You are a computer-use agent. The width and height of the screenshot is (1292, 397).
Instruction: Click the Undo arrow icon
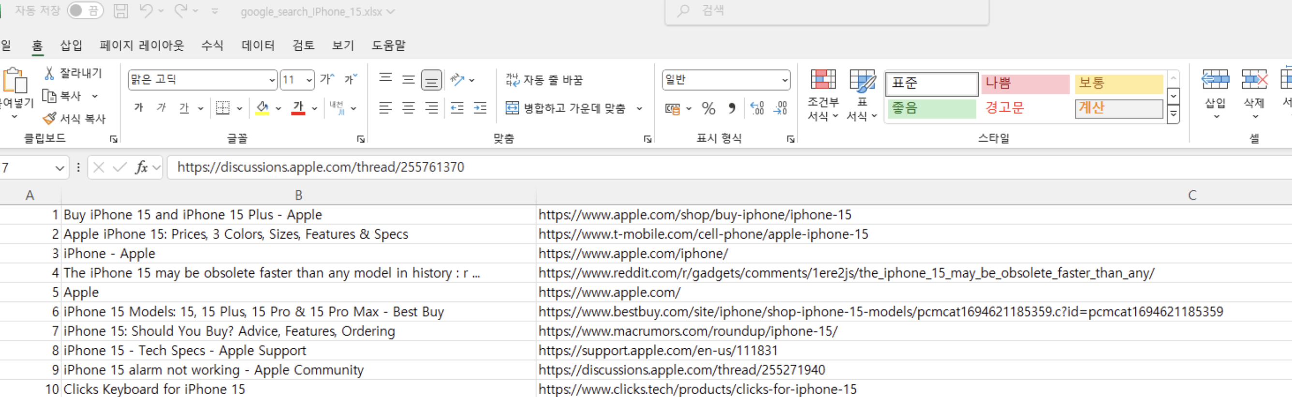pyautogui.click(x=146, y=11)
